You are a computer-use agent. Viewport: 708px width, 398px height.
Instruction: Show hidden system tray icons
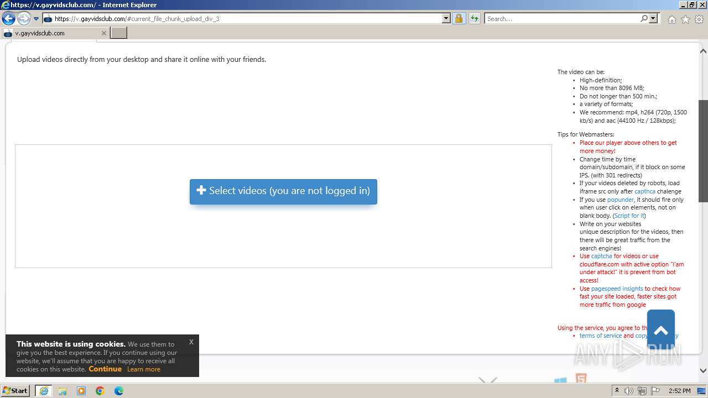pos(617,391)
